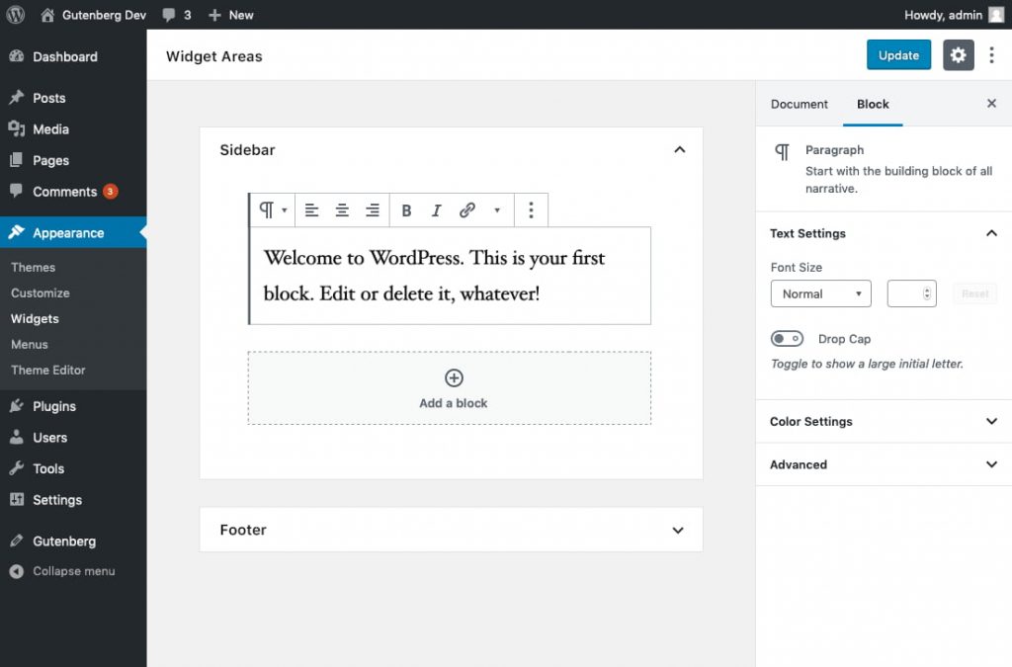The width and height of the screenshot is (1012, 667).
Task: Open the Font Size Normal dropdown
Action: click(x=820, y=293)
